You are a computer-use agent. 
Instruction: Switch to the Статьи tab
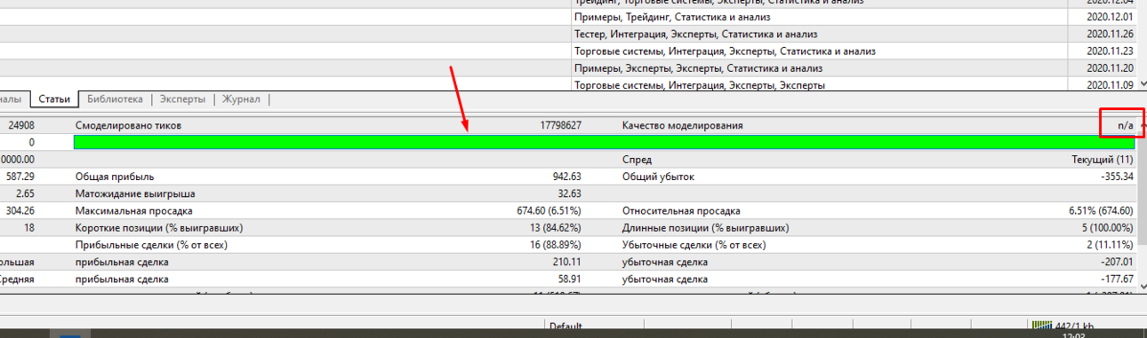point(54,99)
